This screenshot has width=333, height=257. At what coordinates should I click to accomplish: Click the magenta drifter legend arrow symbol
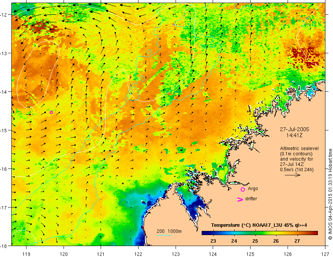pyautogui.click(x=240, y=199)
